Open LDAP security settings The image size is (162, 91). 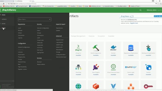tap(38, 38)
